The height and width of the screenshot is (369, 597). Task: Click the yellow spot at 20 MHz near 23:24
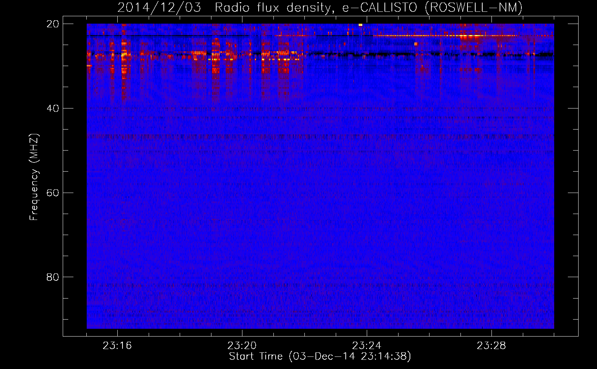coord(360,25)
